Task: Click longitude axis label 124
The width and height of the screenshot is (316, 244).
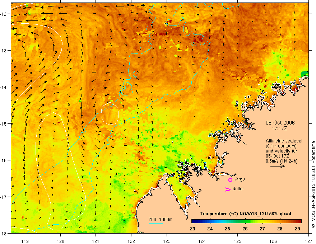Action: (202, 241)
